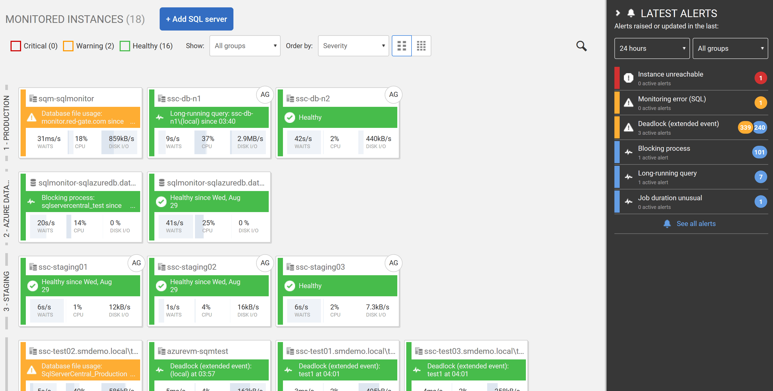Click Monitoring error (SQL) warning triangle icon
773x391 pixels.
click(x=628, y=103)
